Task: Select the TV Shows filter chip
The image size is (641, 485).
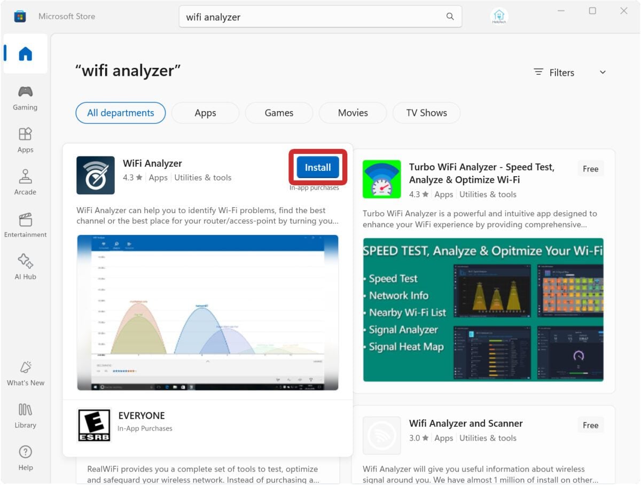Action: coord(426,113)
